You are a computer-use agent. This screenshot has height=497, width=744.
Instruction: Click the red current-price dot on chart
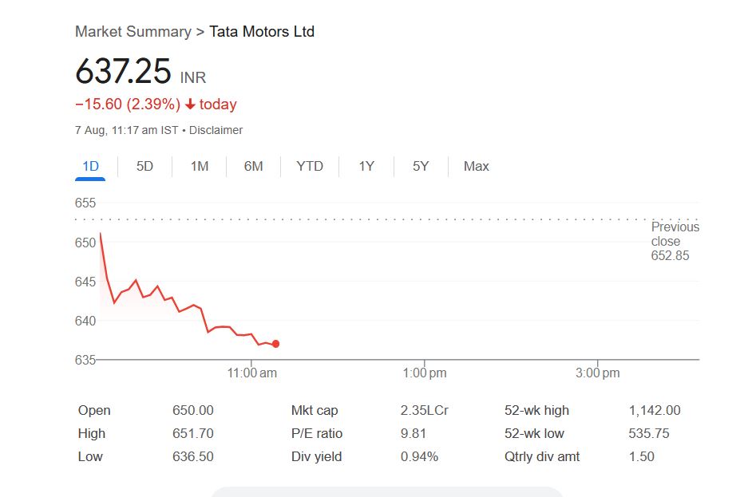[x=275, y=344]
